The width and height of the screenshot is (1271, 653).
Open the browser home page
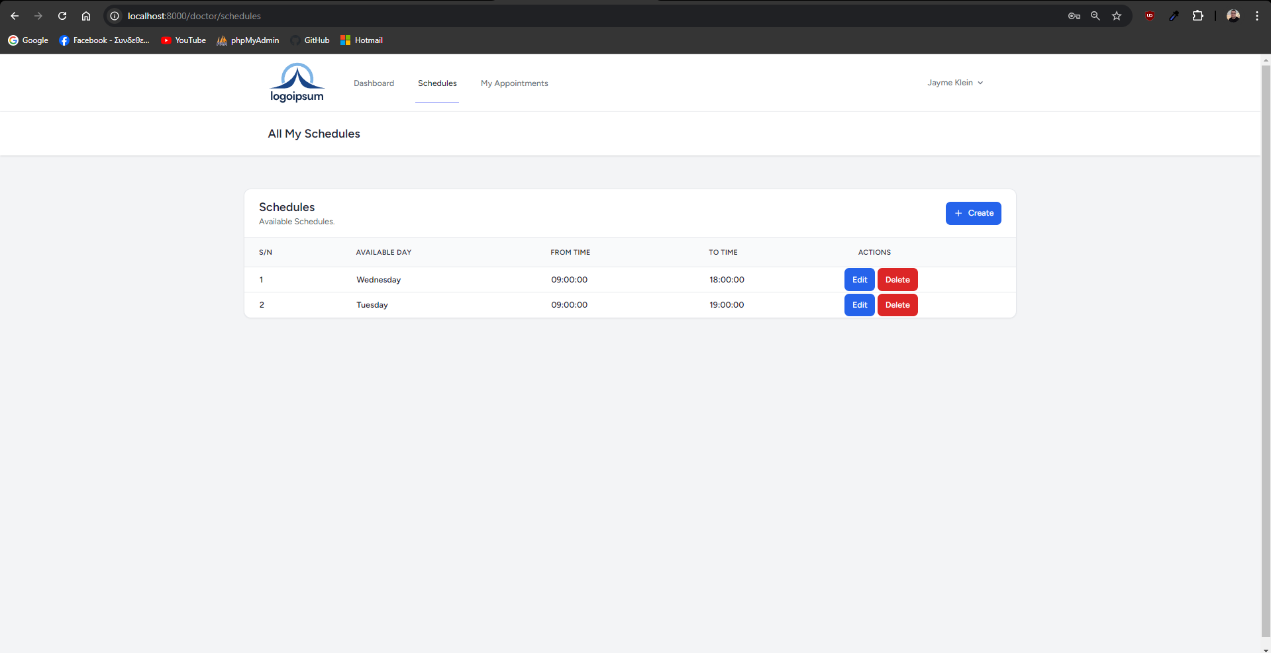click(86, 16)
